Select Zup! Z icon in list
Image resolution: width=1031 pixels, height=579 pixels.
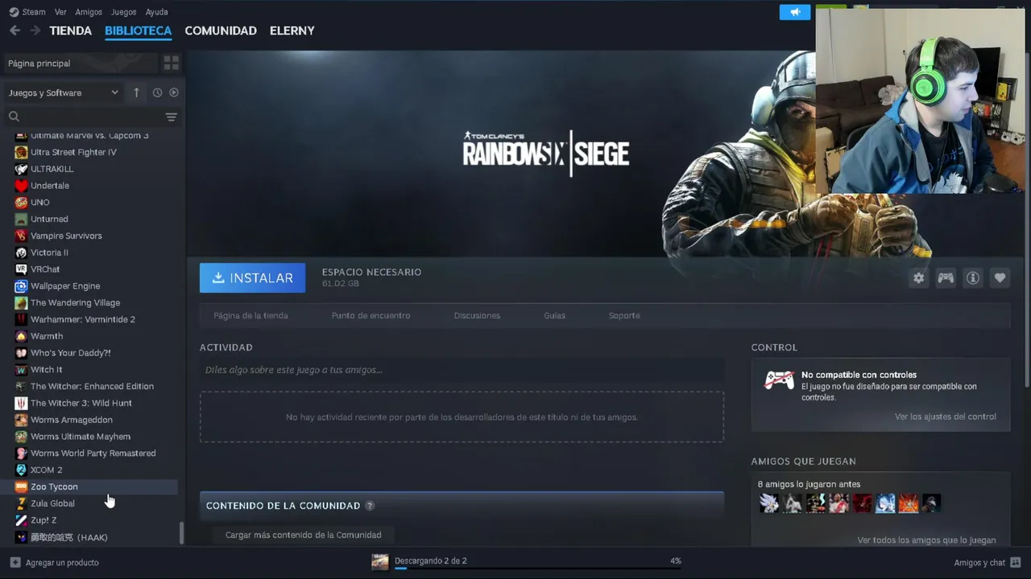coord(21,520)
